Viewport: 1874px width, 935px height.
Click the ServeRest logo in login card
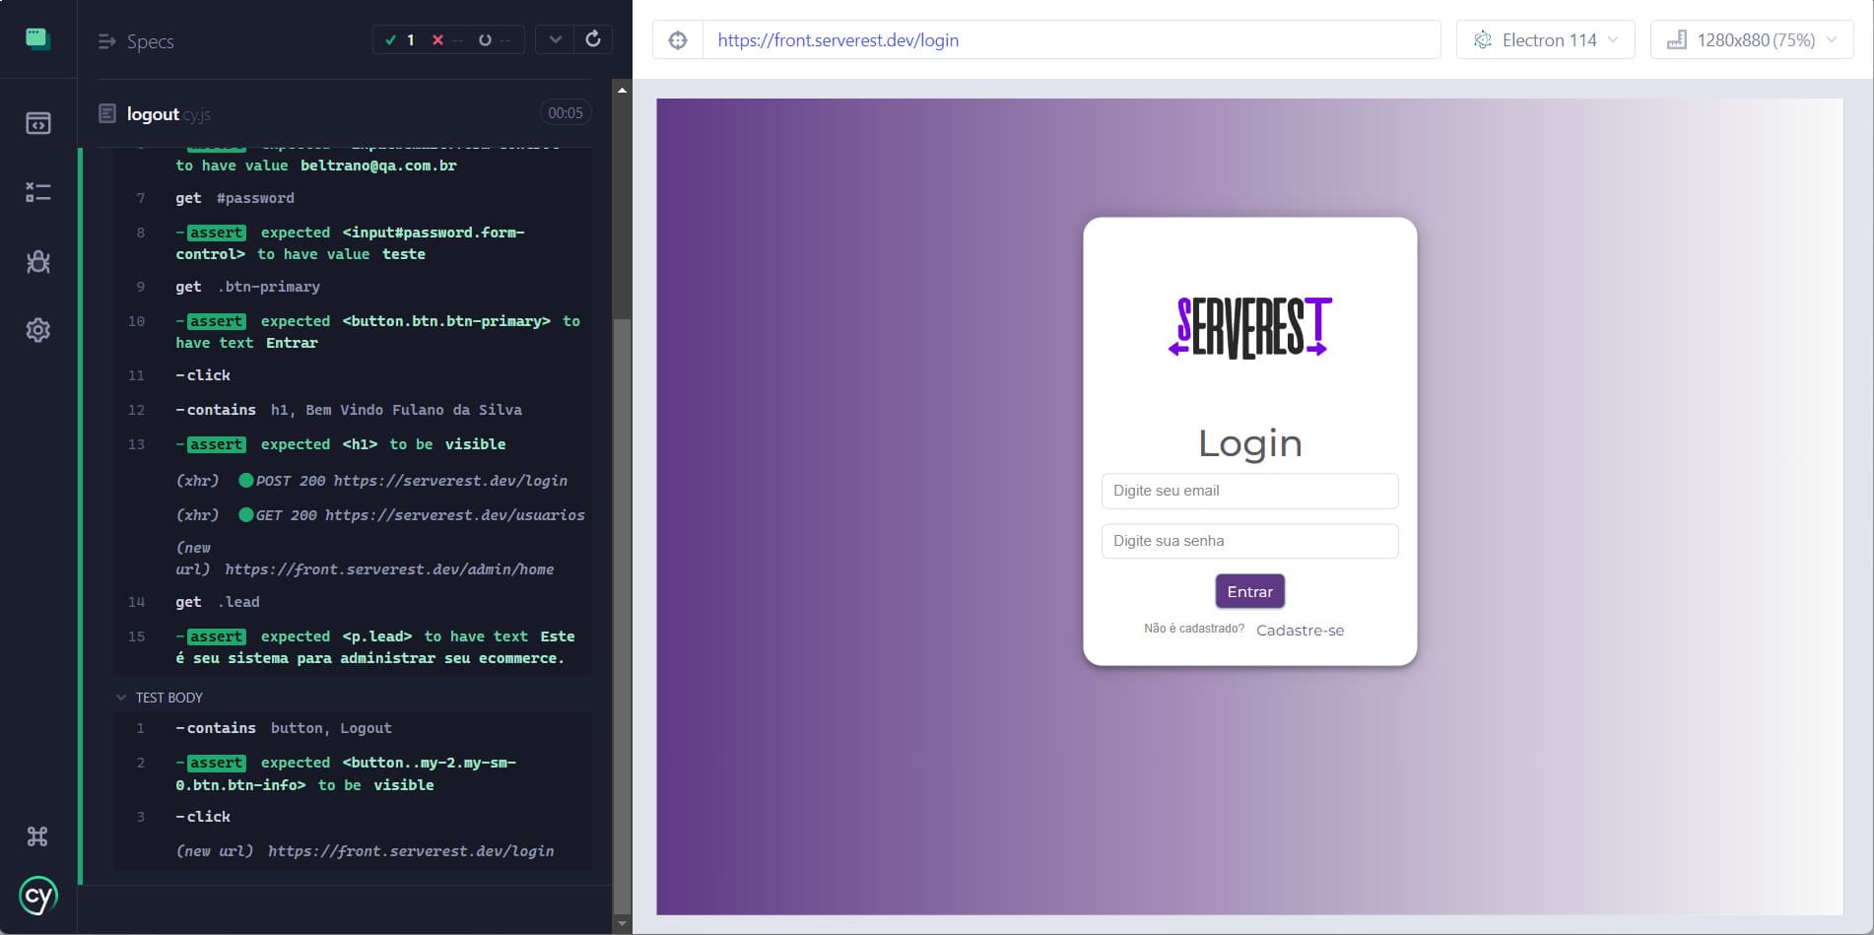tap(1249, 327)
